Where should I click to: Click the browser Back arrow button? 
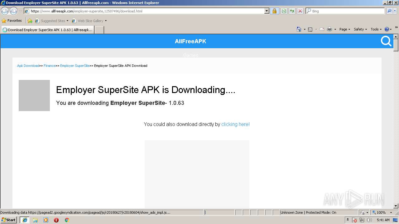coord(5,11)
